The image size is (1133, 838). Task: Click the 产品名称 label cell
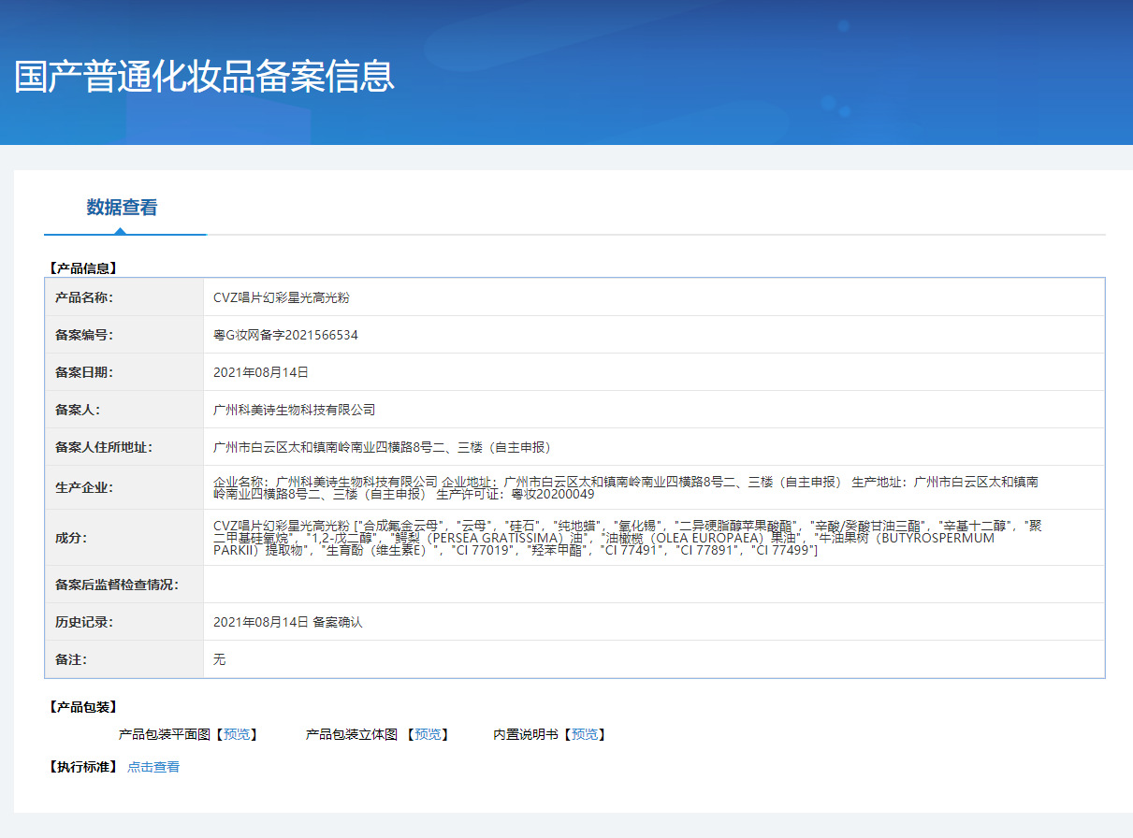[124, 297]
